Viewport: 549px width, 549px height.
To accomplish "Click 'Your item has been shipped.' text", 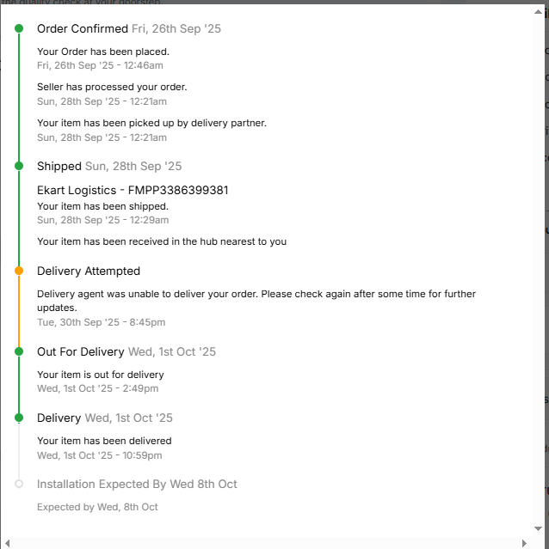I will click(102, 206).
